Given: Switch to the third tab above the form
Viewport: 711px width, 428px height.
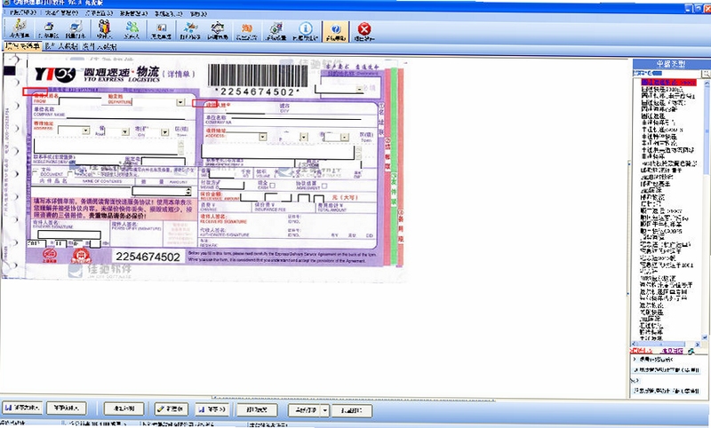Looking at the screenshot, I should (x=100, y=46).
